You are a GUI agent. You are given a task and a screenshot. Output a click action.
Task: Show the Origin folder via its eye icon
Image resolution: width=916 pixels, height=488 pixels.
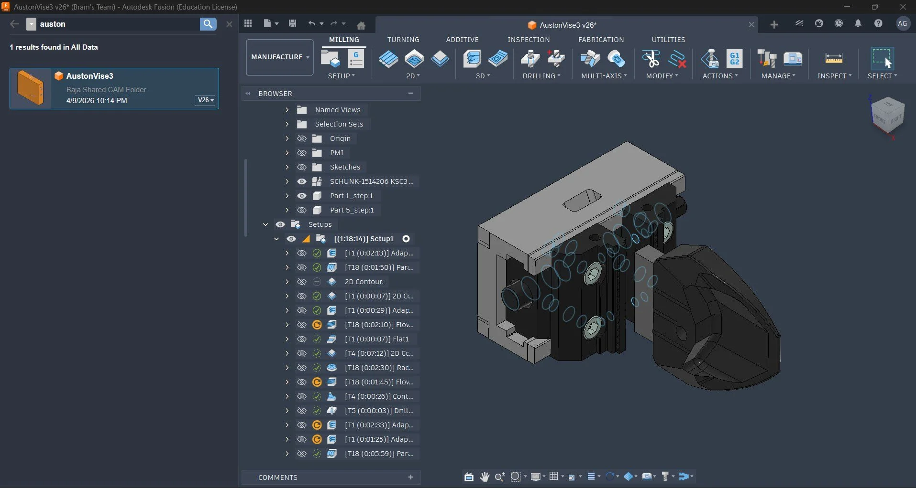[302, 138]
